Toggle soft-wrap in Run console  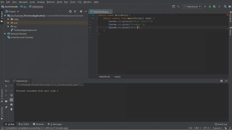click(x=11, y=95)
